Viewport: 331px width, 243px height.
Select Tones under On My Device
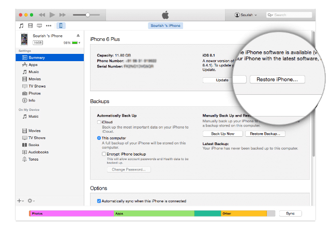pos(50,159)
